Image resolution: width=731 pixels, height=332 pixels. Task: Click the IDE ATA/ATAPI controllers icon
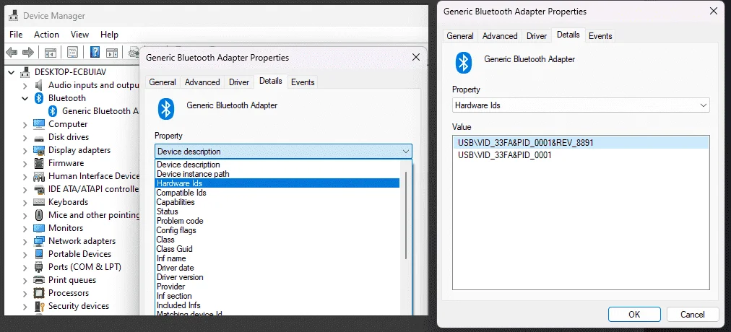click(39, 190)
